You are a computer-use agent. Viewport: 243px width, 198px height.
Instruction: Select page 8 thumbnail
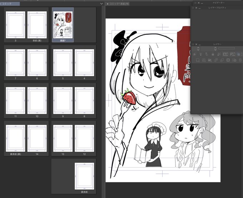pyautogui.click(x=84, y=100)
